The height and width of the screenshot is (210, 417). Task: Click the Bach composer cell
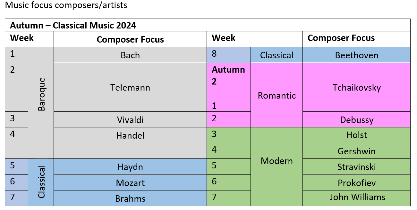tap(130, 55)
